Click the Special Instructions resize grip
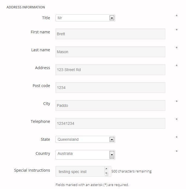Screen dimensions: 186x189 [106, 175]
